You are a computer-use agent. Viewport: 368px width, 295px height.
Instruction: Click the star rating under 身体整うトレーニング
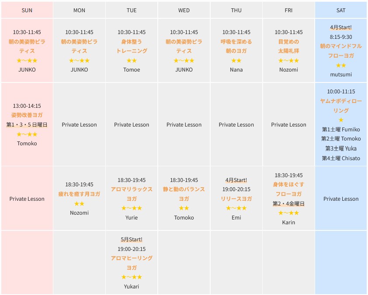[132, 61]
